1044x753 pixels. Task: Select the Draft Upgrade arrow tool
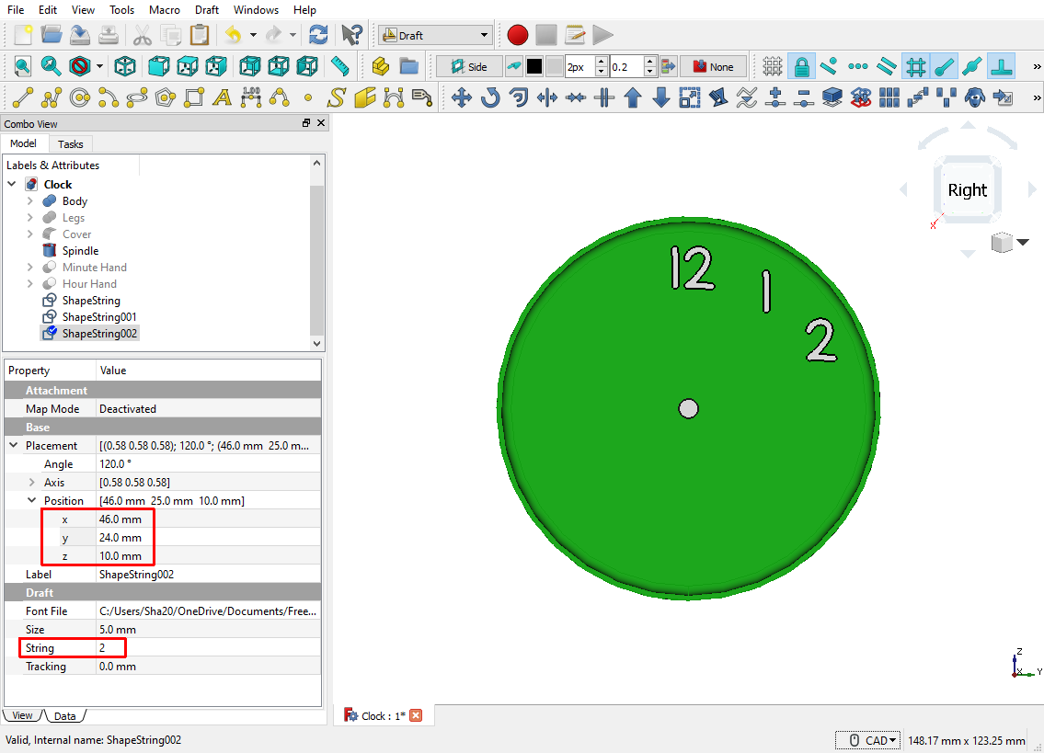point(633,97)
